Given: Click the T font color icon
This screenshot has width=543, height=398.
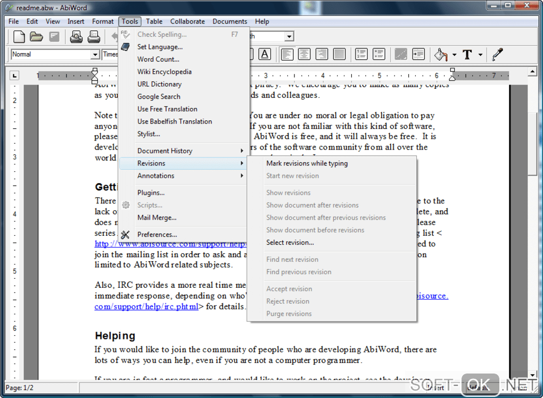Looking at the screenshot, I should [467, 54].
